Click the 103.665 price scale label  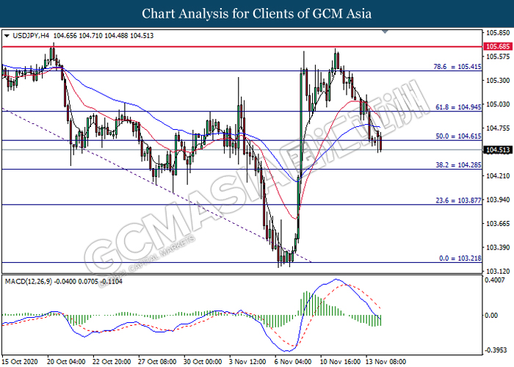(x=498, y=223)
